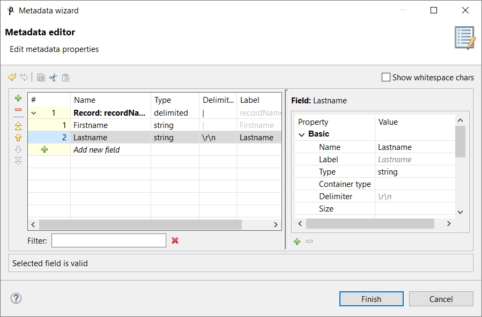
Task: Collapse the Basic property group
Action: click(301, 134)
